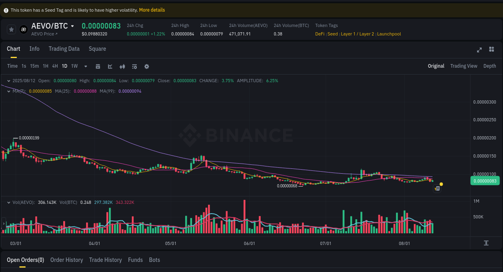Toggle the favorite star for AEVO/BTC
The image size is (503, 272).
11,29
